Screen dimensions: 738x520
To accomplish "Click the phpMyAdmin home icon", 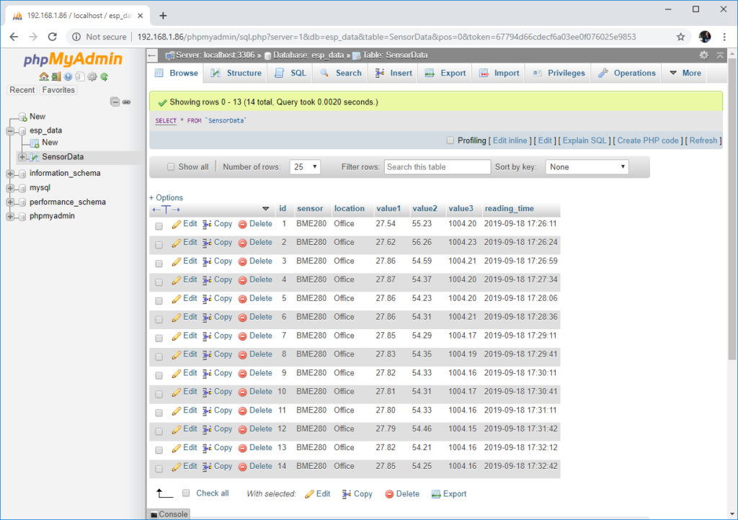I will click(43, 76).
